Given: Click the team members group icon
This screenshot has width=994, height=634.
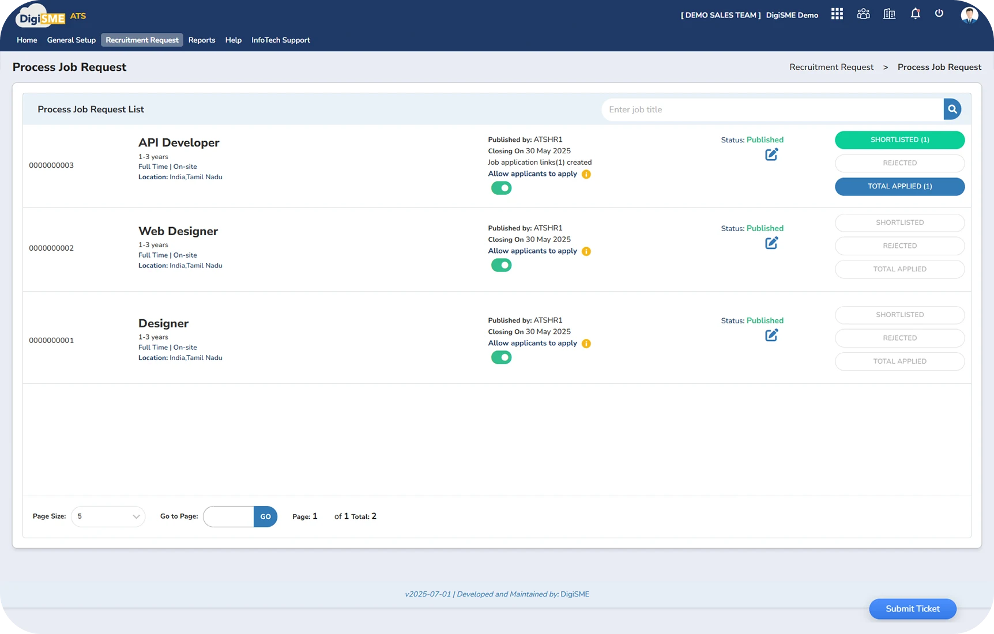Looking at the screenshot, I should pos(863,14).
